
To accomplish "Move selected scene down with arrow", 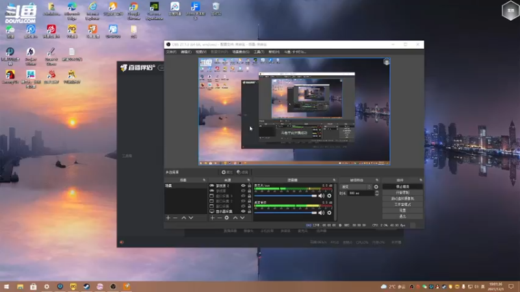I will pyautogui.click(x=191, y=218).
